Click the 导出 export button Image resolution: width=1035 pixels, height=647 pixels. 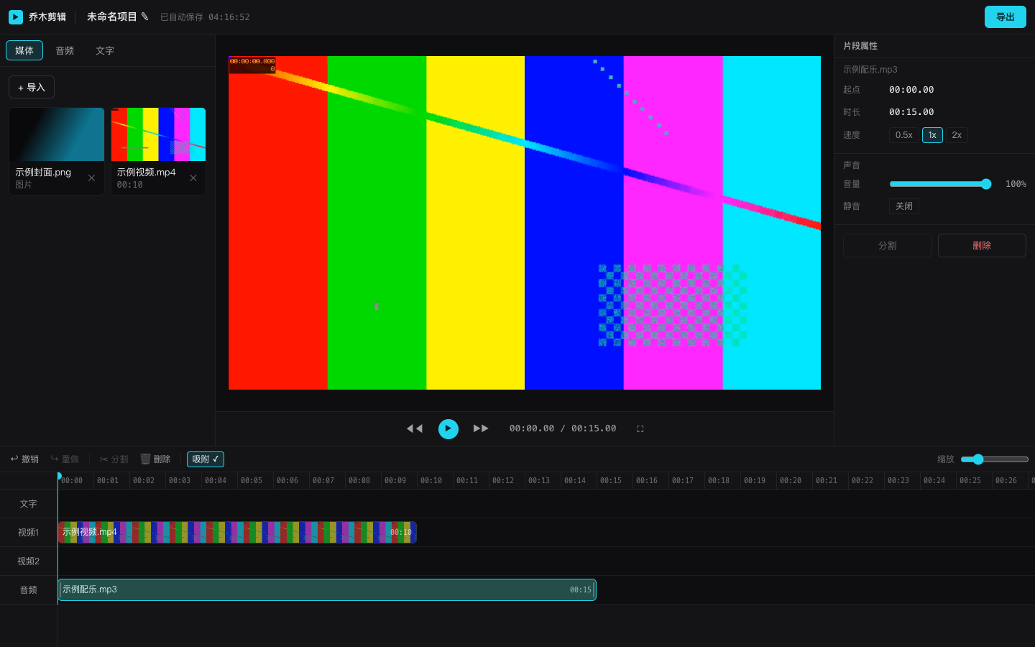coord(1005,17)
